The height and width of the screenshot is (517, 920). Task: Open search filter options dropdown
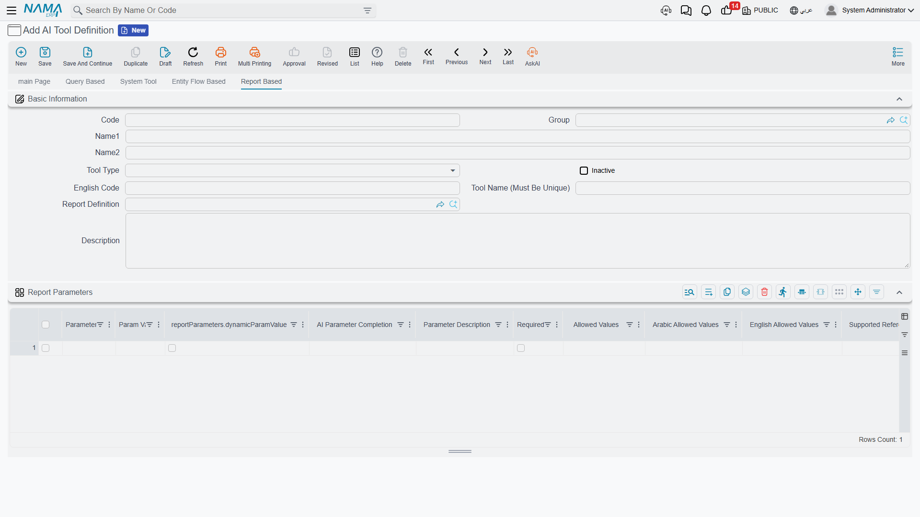(368, 11)
